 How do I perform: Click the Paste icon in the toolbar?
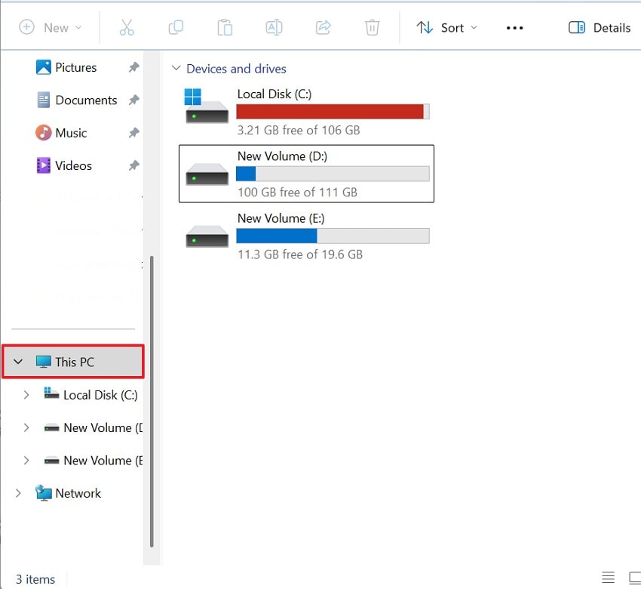[x=225, y=27]
